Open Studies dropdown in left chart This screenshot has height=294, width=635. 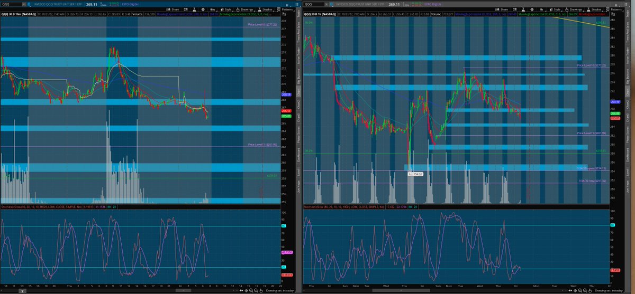267,10
